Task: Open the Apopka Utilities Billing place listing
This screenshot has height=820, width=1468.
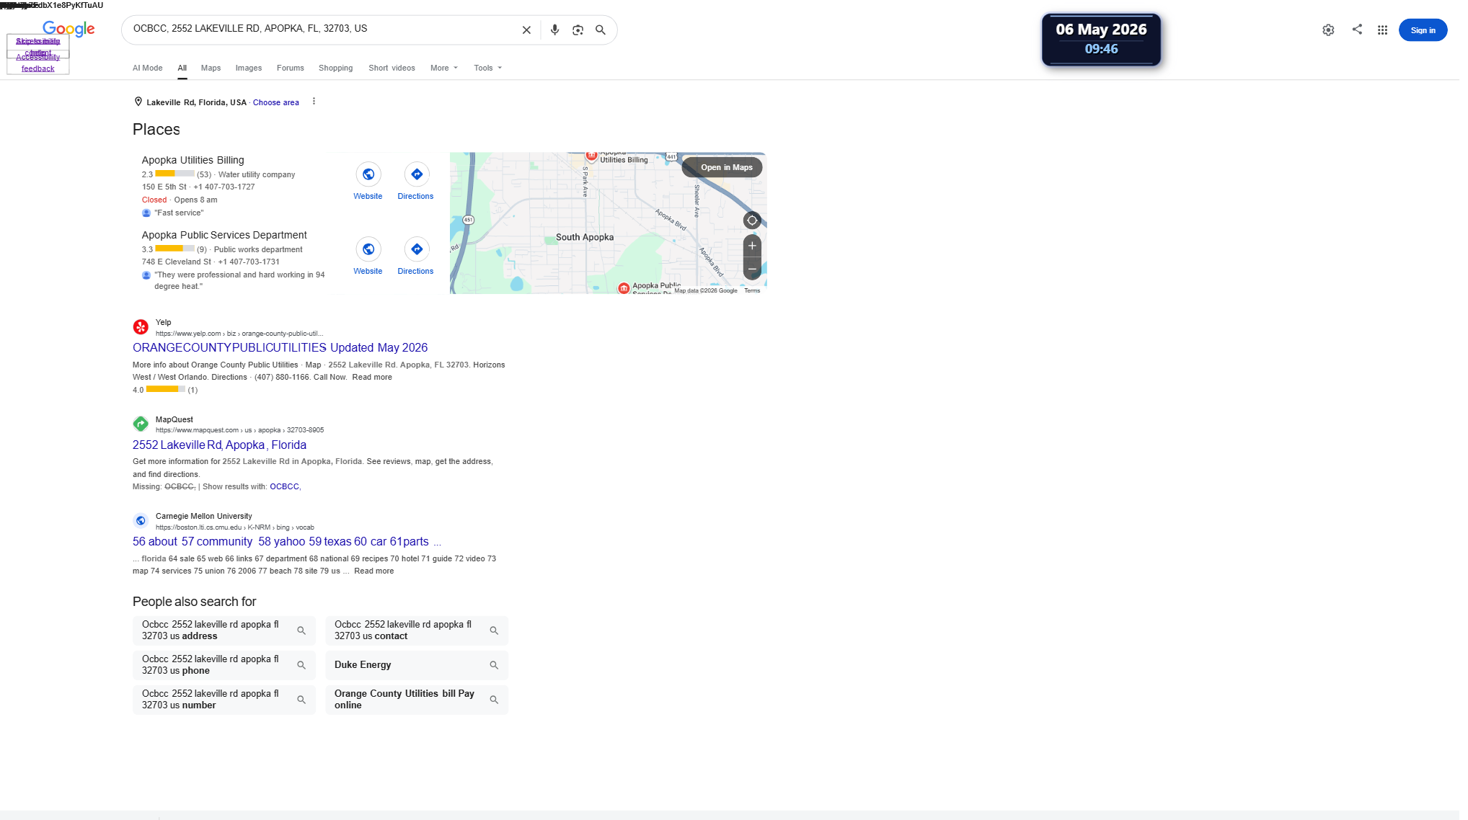Action: pyautogui.click(x=193, y=160)
